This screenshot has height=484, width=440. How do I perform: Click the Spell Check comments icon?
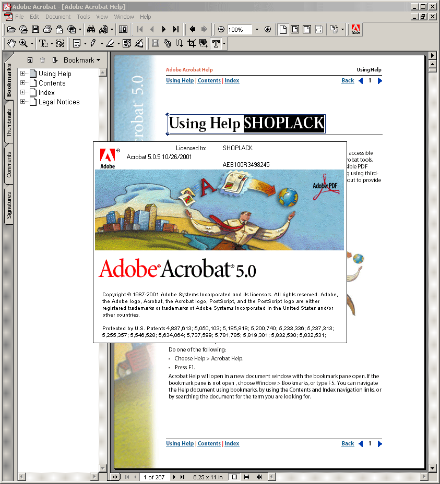coord(127,43)
